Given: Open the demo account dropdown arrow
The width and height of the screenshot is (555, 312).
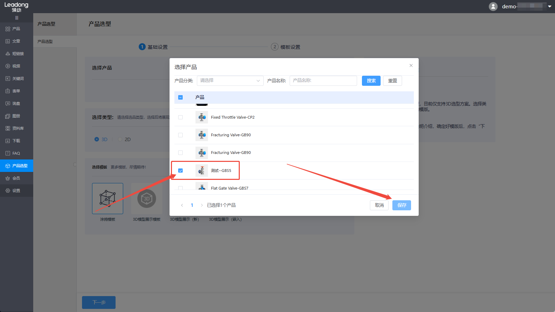Looking at the screenshot, I should [549, 7].
